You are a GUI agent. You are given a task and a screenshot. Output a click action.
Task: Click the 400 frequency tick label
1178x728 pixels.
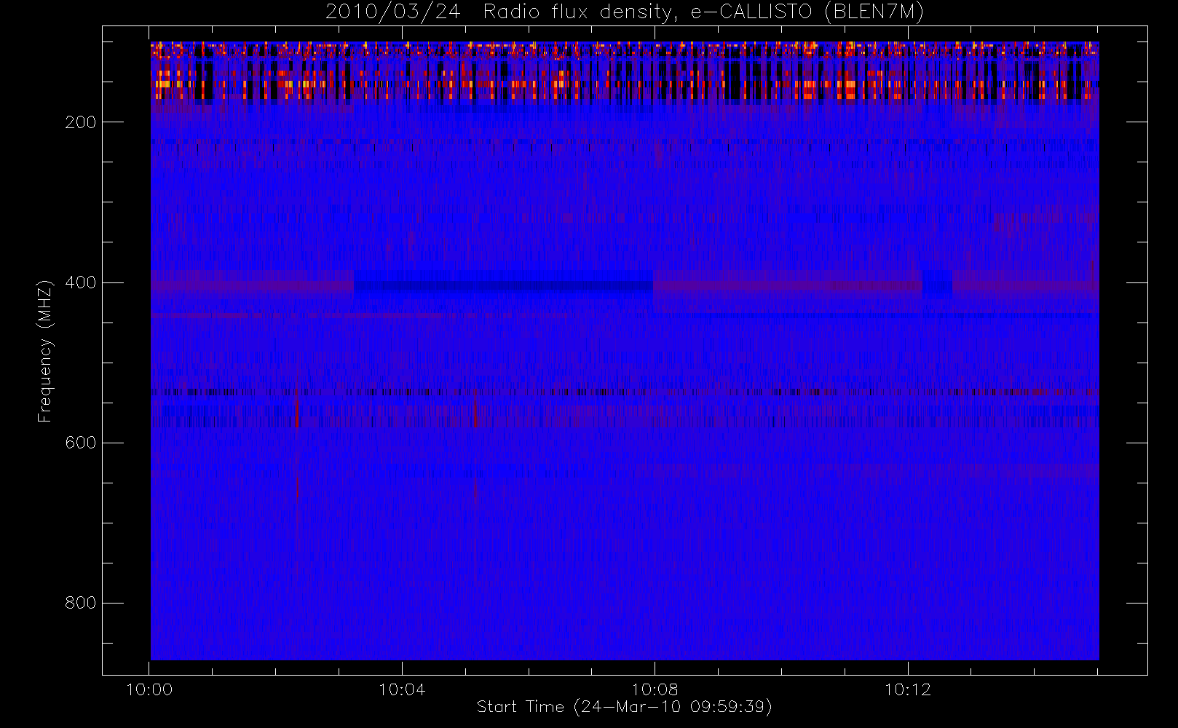pos(81,282)
